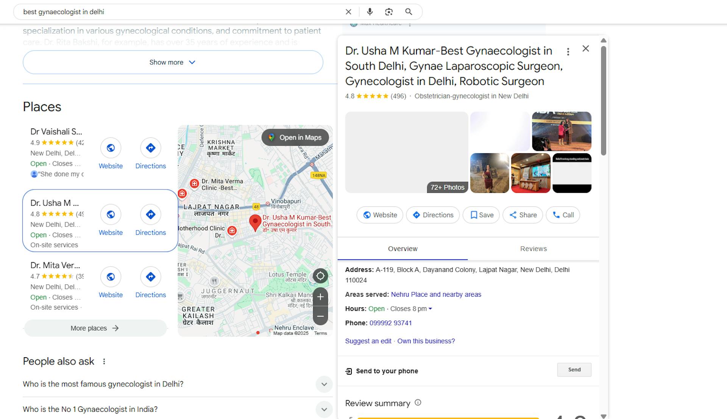Click the knowledge panel vertical scrollbar
Image resolution: width=727 pixels, height=419 pixels.
coord(604,100)
